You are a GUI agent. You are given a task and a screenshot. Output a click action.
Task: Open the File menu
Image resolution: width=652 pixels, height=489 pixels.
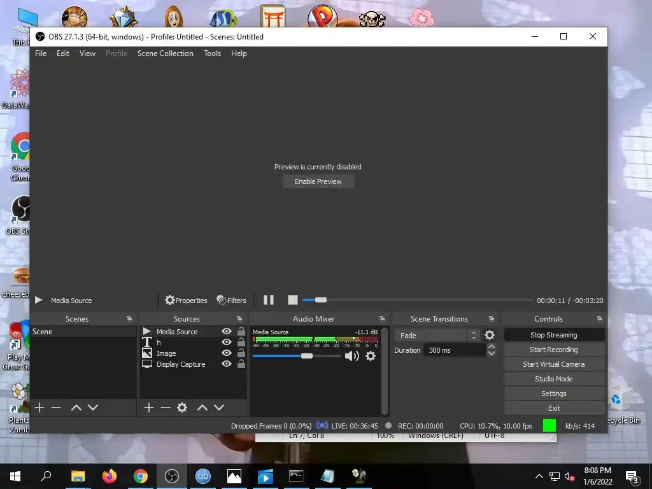(x=41, y=53)
